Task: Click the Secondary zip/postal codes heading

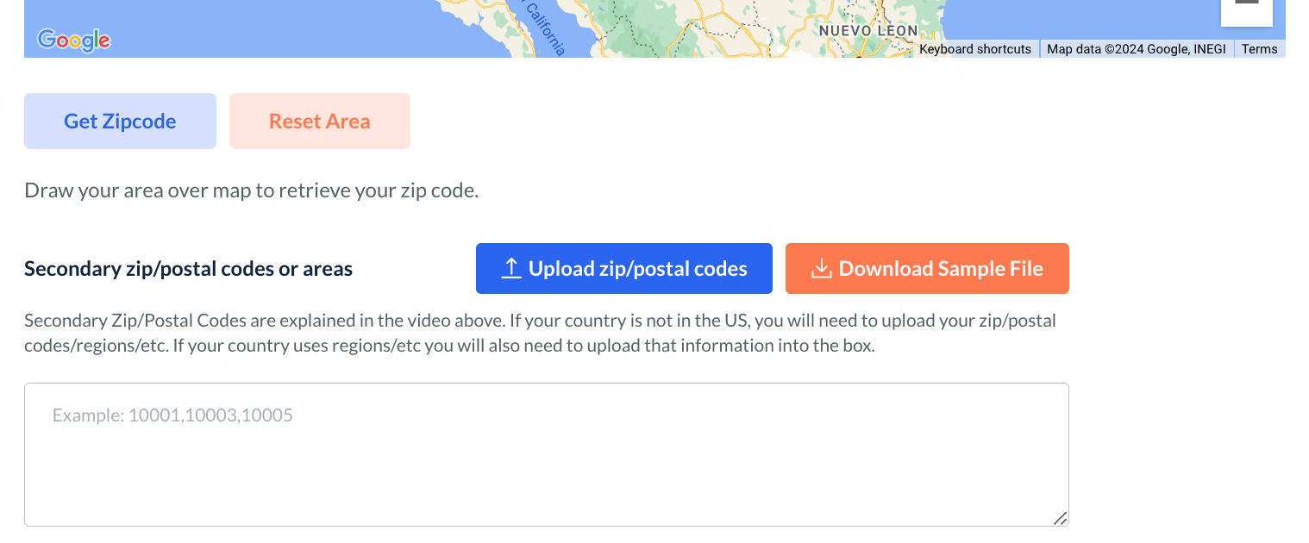Action: 188,269
